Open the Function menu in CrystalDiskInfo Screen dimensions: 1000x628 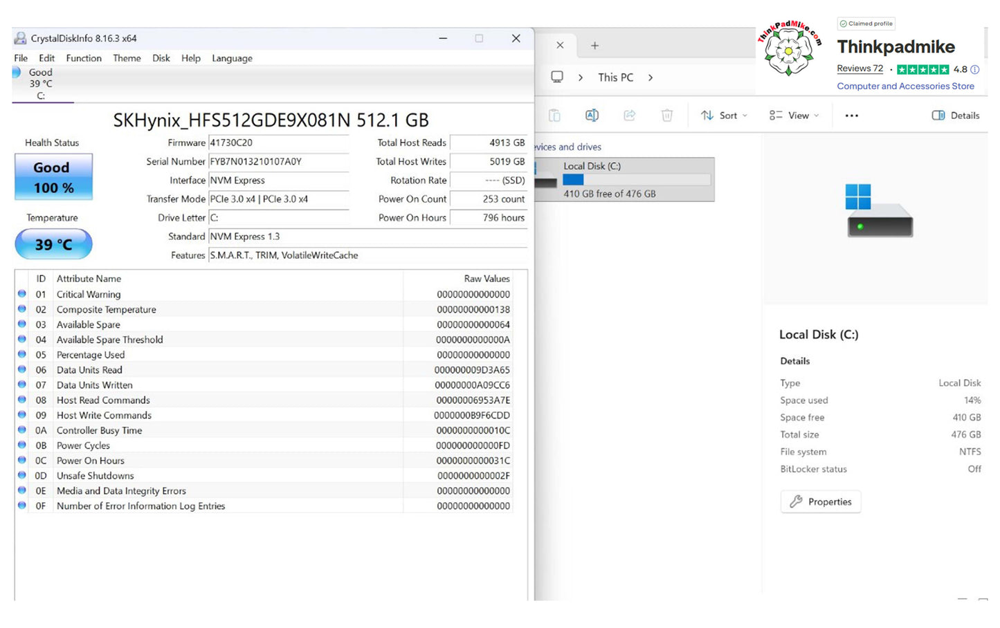click(84, 58)
